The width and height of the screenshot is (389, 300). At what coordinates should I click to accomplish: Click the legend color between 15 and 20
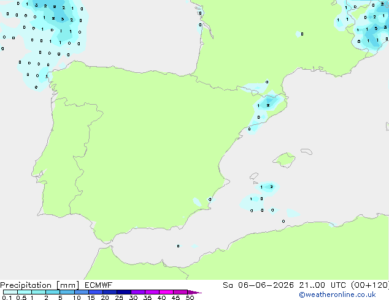click(95, 292)
